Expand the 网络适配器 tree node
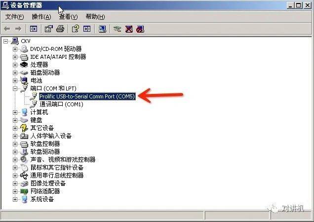The width and height of the screenshot is (314, 222). pos(15,191)
